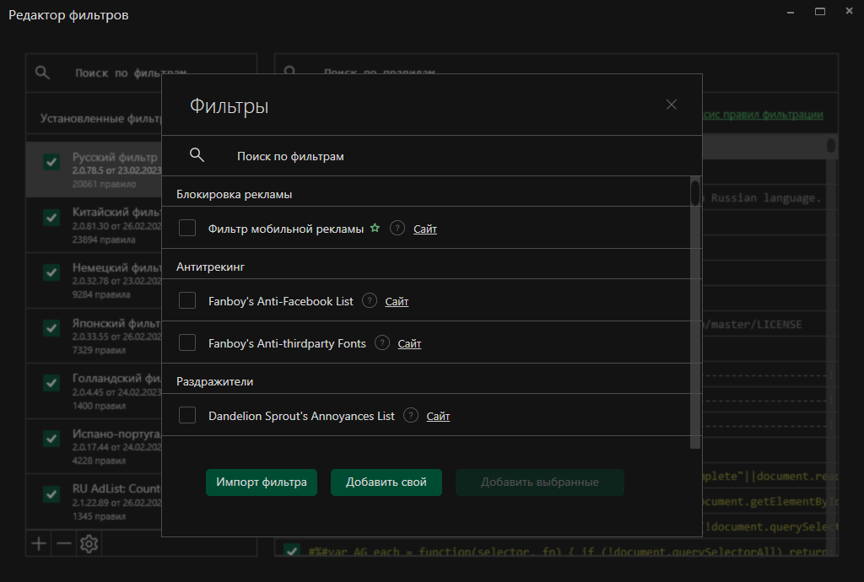Screen dimensions: 864x582
Task: Focus the Поиск по фильтрам field in dialog
Action: click(x=431, y=156)
